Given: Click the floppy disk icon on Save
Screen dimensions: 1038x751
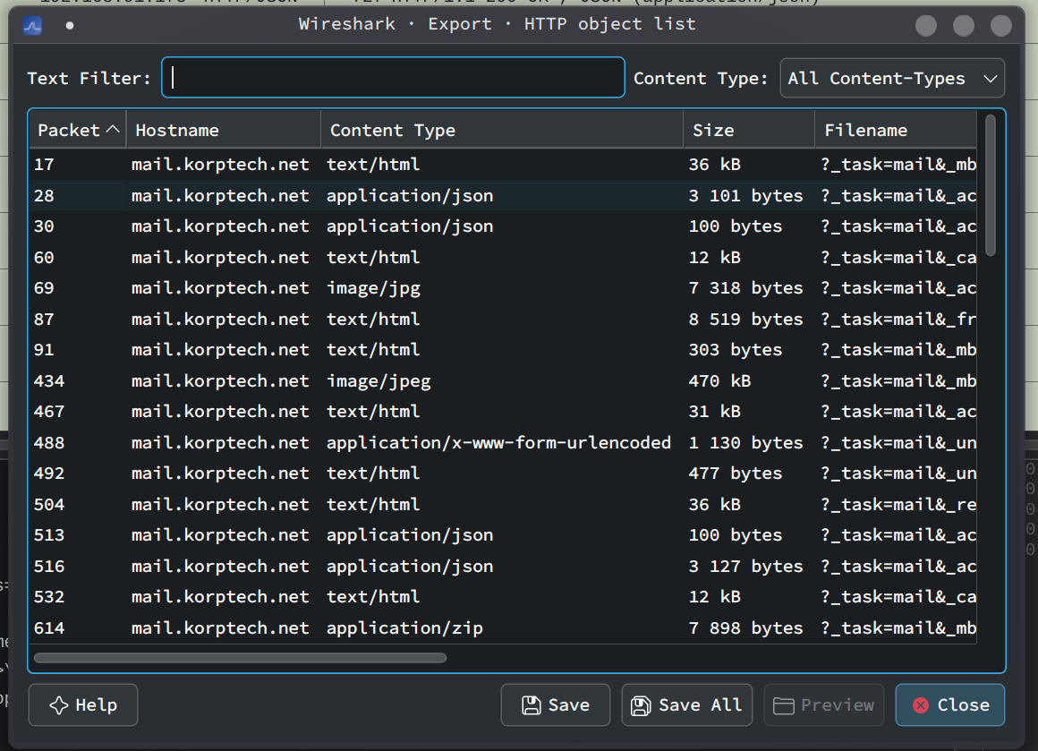Looking at the screenshot, I should click(531, 705).
